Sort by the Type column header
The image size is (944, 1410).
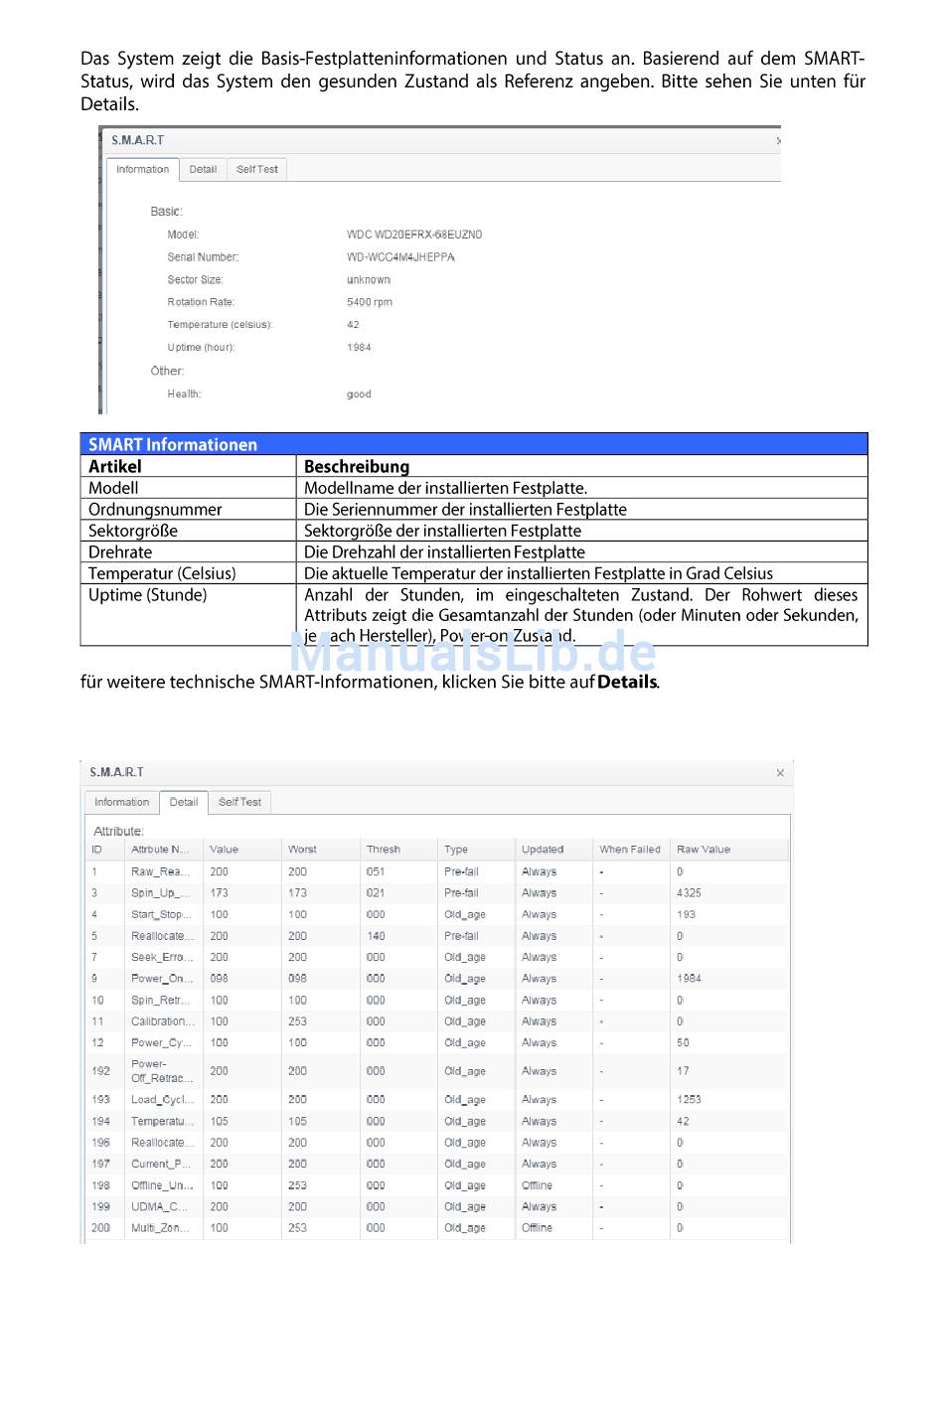pyautogui.click(x=477, y=850)
